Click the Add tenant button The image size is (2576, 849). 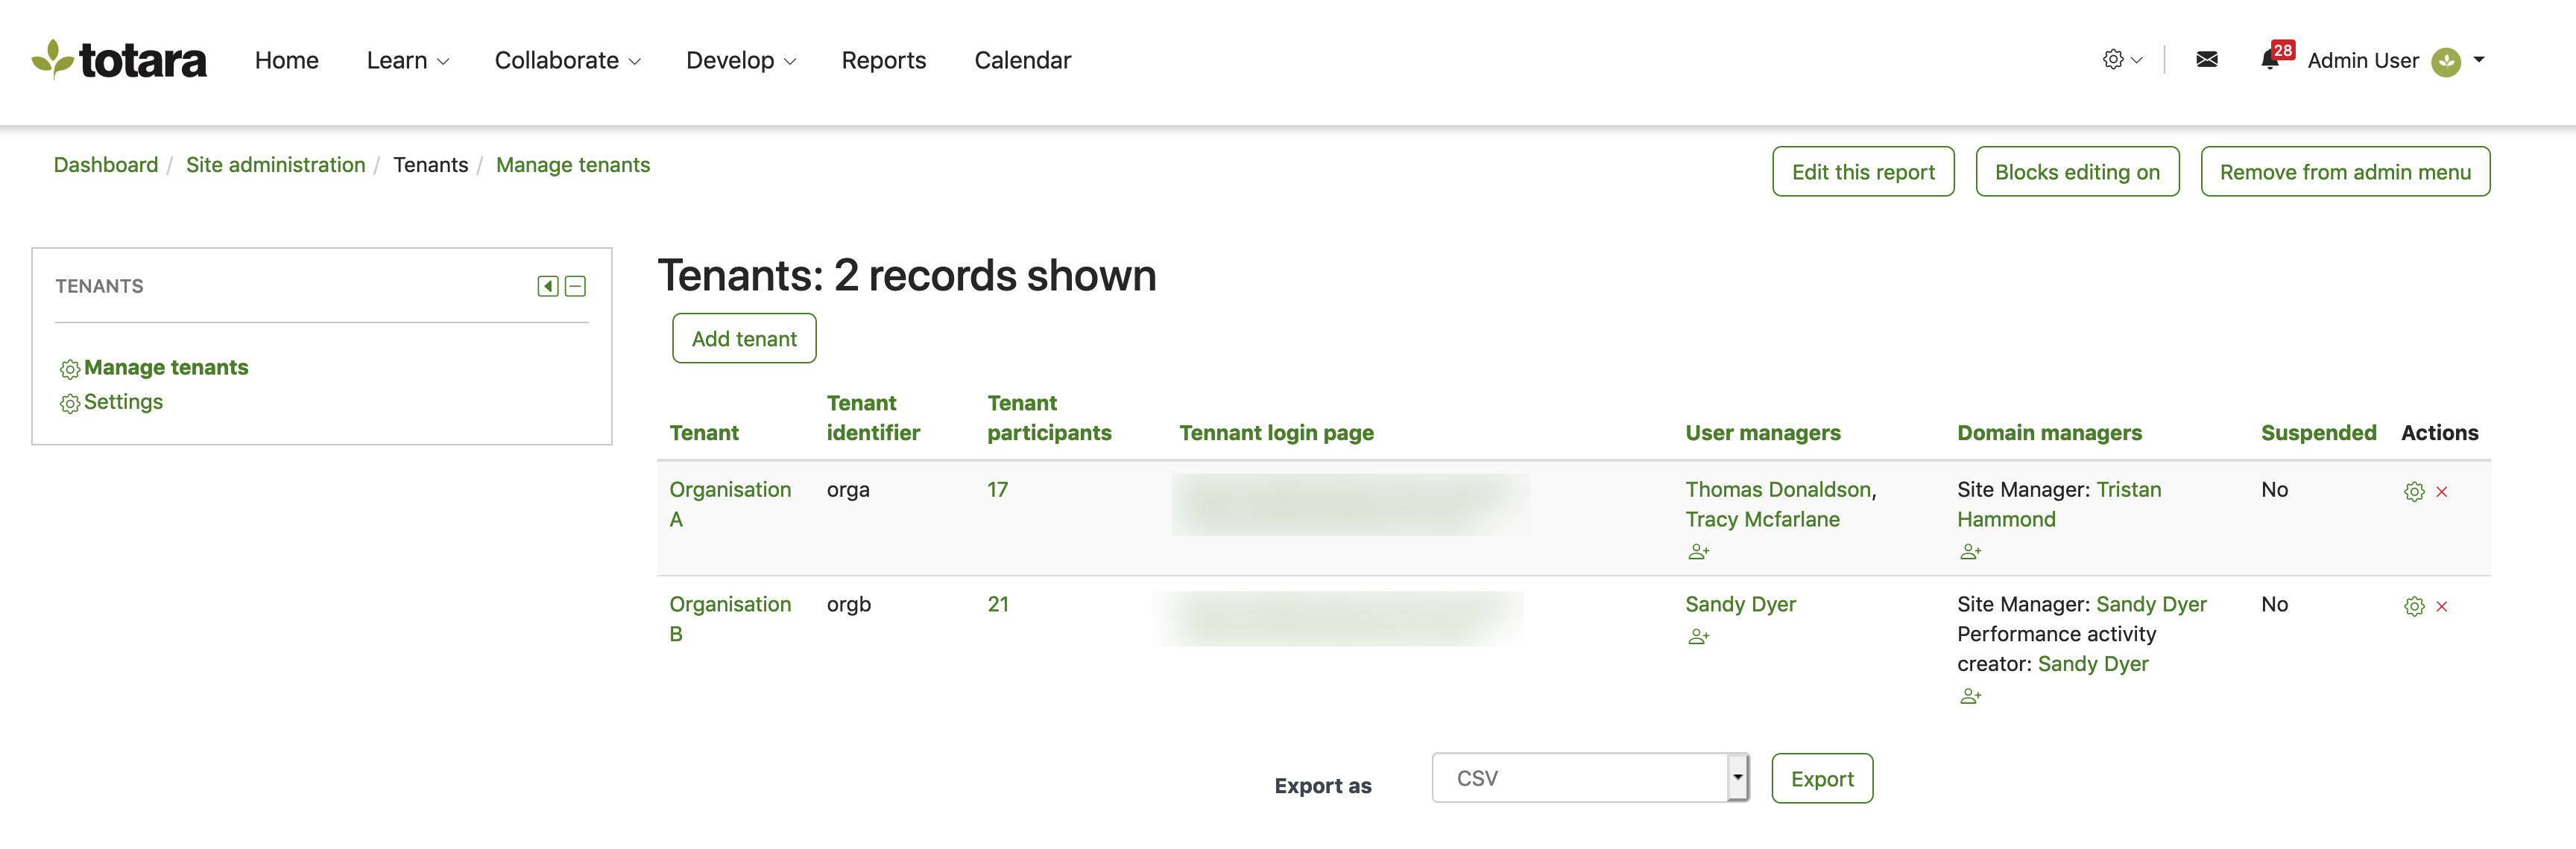point(743,339)
